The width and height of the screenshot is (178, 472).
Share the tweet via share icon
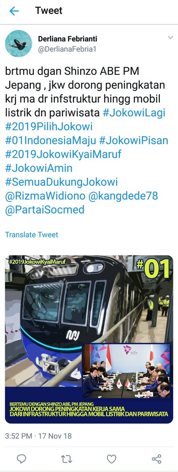156,459
